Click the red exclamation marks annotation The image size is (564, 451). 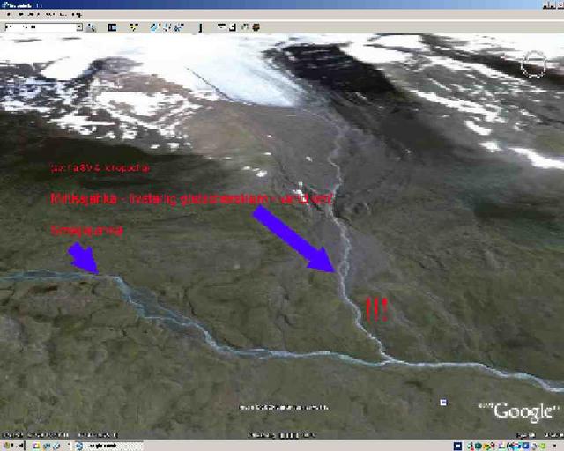(x=376, y=310)
